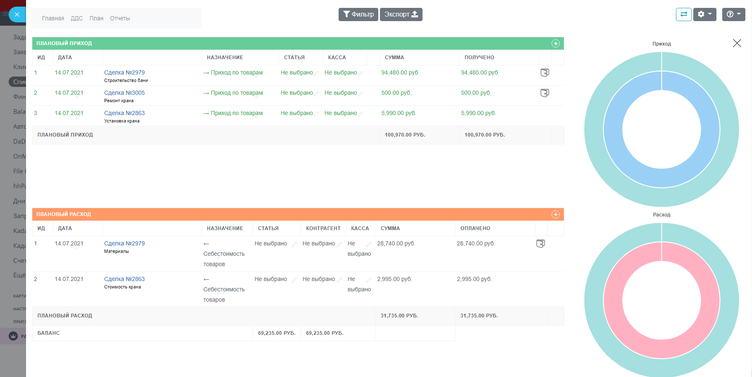Image resolution: width=752 pixels, height=377 pixels.
Task: Click the plus icon in Плановый расход header
Action: pos(555,214)
